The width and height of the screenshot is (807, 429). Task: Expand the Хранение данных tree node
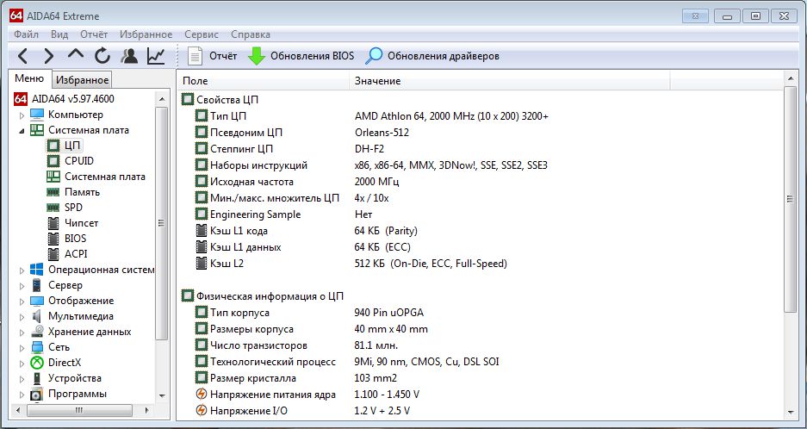point(22,333)
